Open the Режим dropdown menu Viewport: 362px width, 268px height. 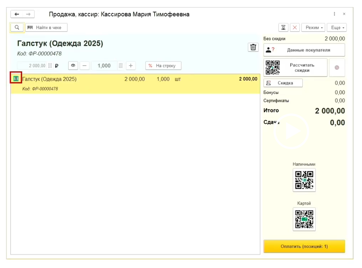click(x=313, y=27)
